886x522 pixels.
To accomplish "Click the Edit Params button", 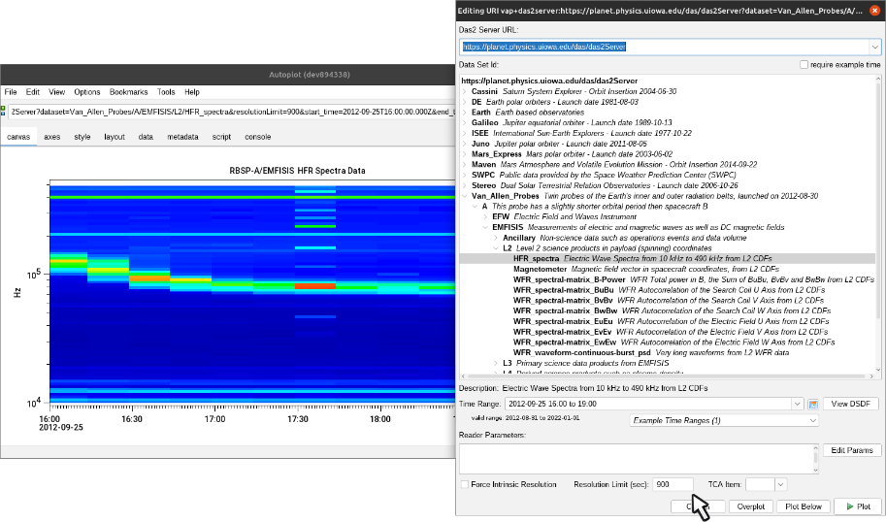I will (851, 451).
